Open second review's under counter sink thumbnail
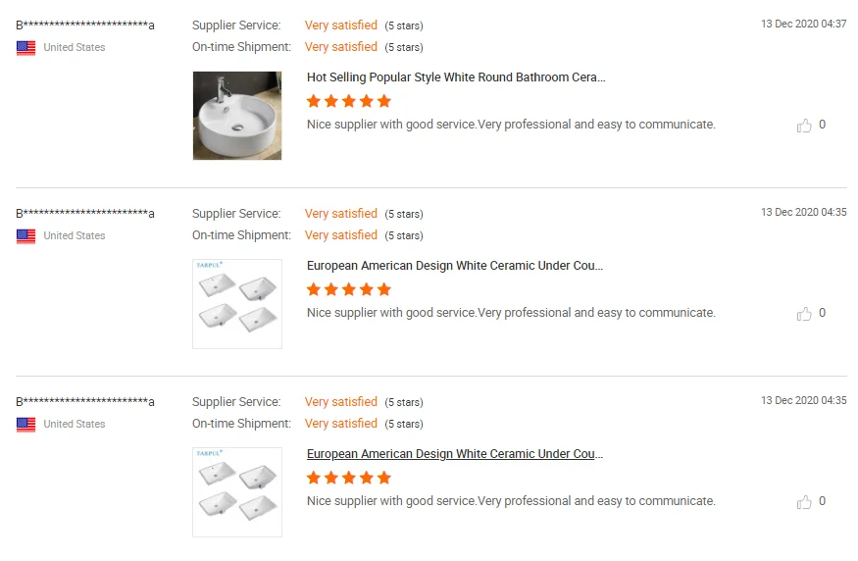The height and width of the screenshot is (561, 858). (237, 304)
